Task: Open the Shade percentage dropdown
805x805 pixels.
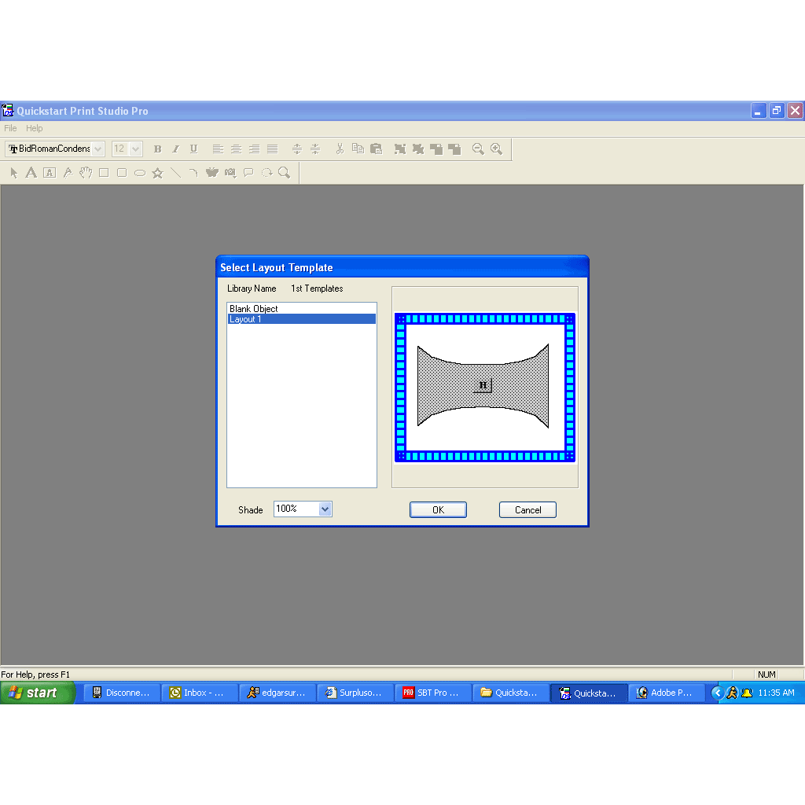Action: [x=325, y=509]
